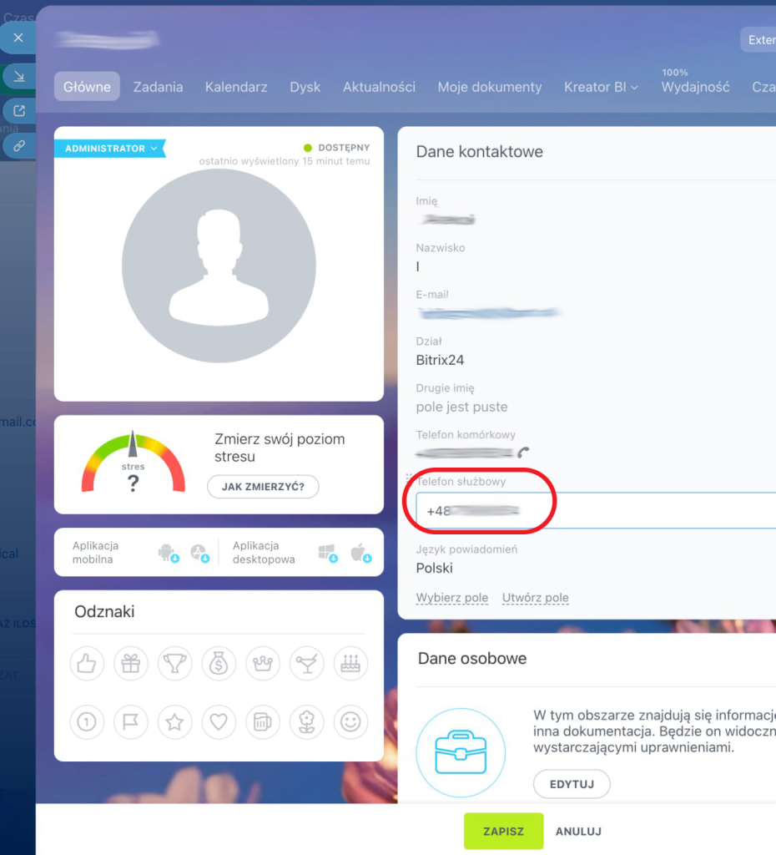Viewport: 776px width, 855px height.
Task: Minimize the slider panel with arrow icon
Action: click(x=18, y=77)
